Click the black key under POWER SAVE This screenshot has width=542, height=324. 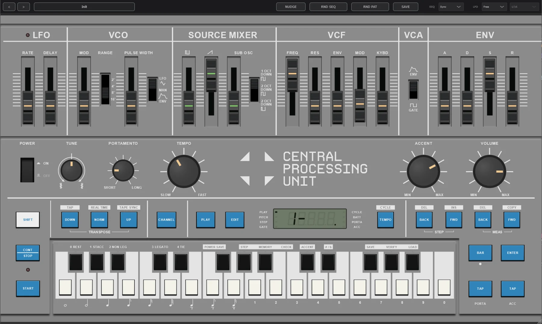click(223, 262)
